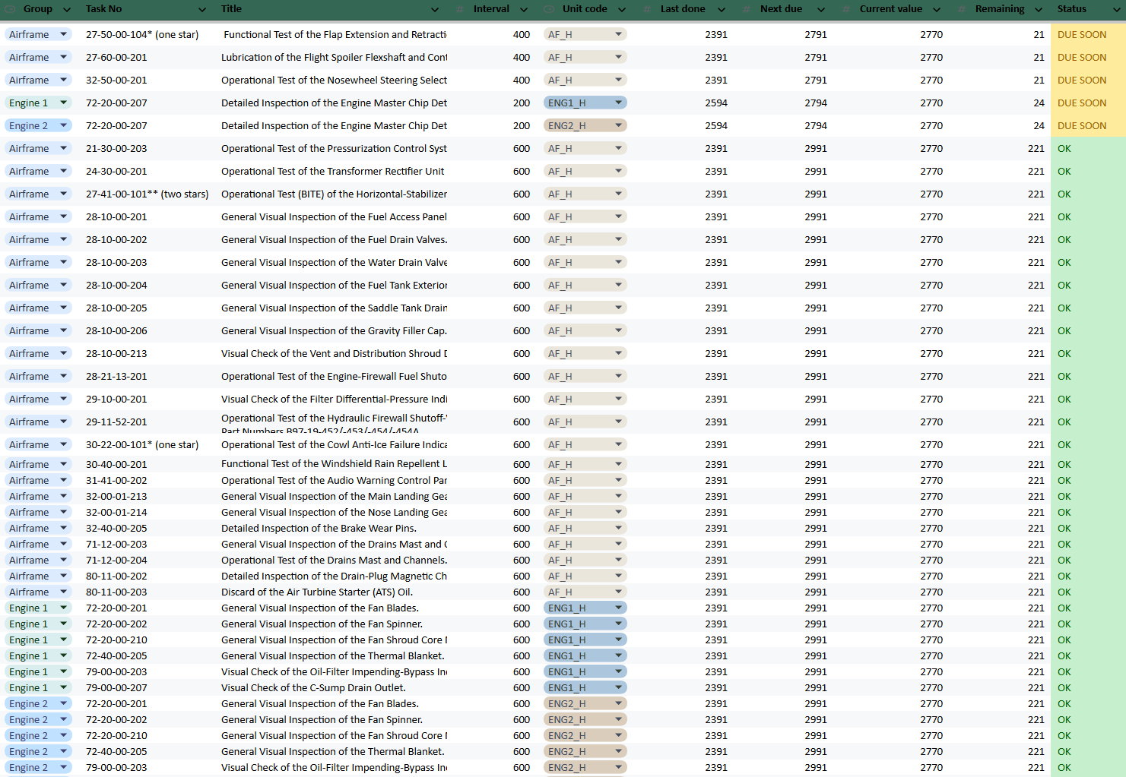Screen dimensions: 1126x777
Task: Open the ENG2_H unit code dropdown for task 79-00-00-203
Action: point(618,767)
